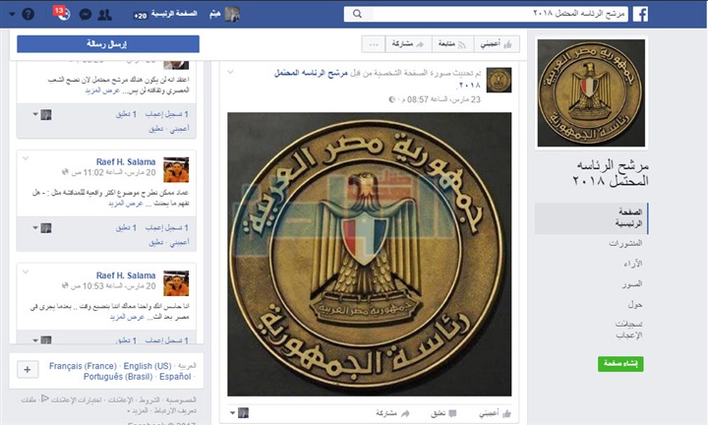Screen dimensions: 708x425
Task: Click the Facebook logo icon
Action: (640, 14)
